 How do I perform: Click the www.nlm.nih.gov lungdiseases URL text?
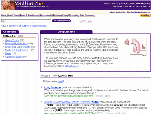coord(69,96)
